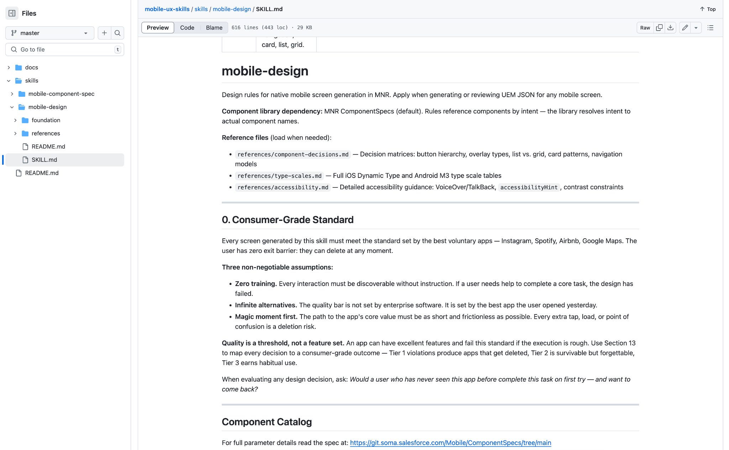Collapse the file tree sidebar icon

[x=12, y=13]
